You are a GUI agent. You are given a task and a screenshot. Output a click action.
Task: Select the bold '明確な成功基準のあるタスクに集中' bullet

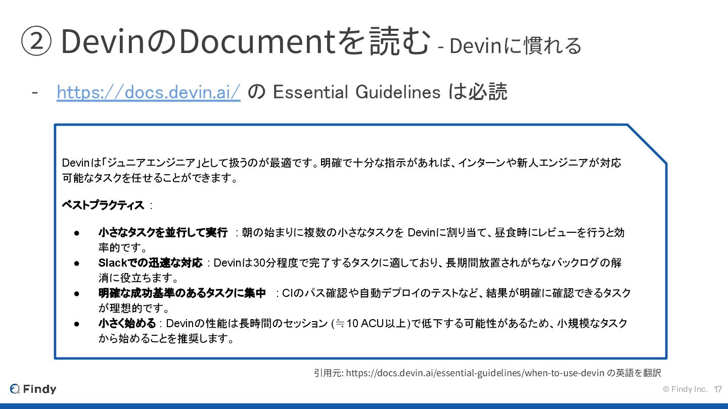point(182,293)
